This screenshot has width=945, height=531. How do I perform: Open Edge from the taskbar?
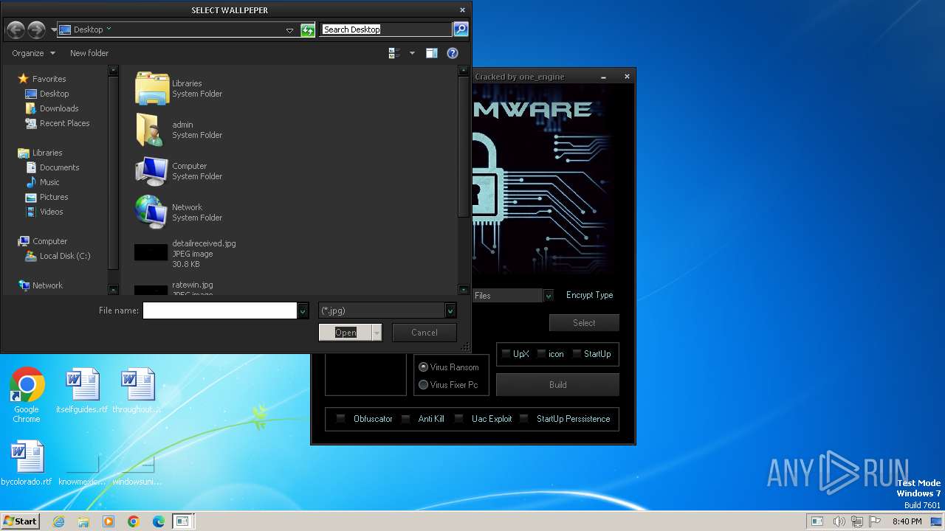pyautogui.click(x=159, y=521)
